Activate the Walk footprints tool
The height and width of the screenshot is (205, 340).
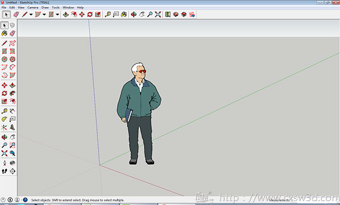(x=5, y=171)
